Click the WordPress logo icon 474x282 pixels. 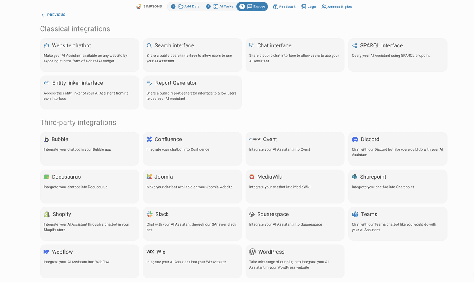click(252, 252)
